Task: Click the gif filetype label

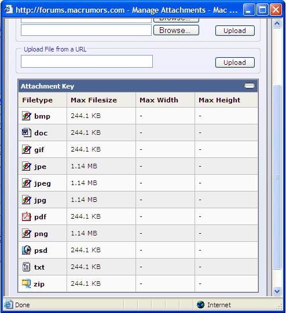Action: coord(39,150)
